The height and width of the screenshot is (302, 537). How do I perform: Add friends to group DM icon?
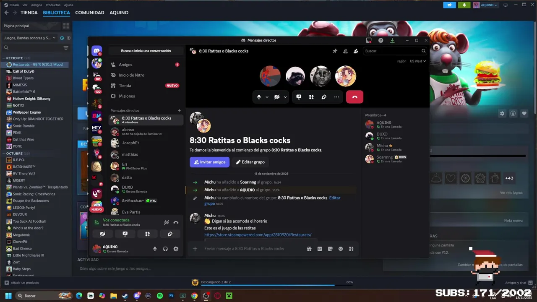[345, 51]
